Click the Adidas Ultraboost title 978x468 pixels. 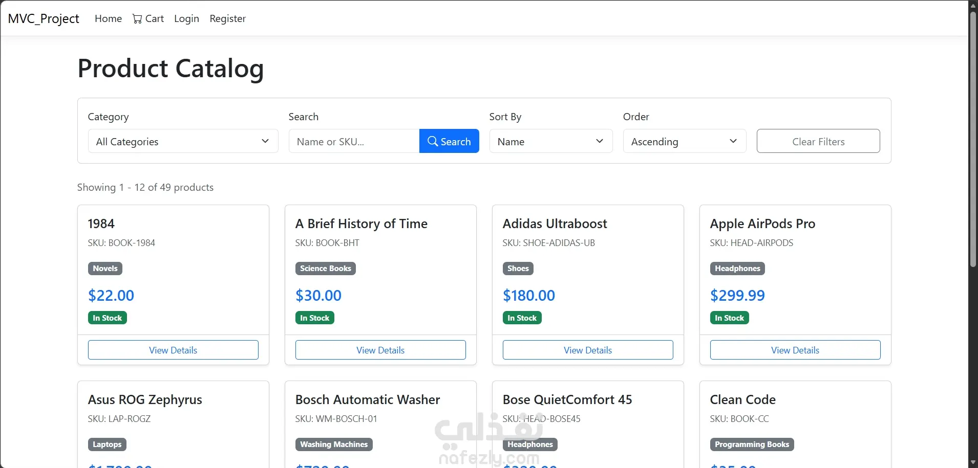tap(555, 224)
